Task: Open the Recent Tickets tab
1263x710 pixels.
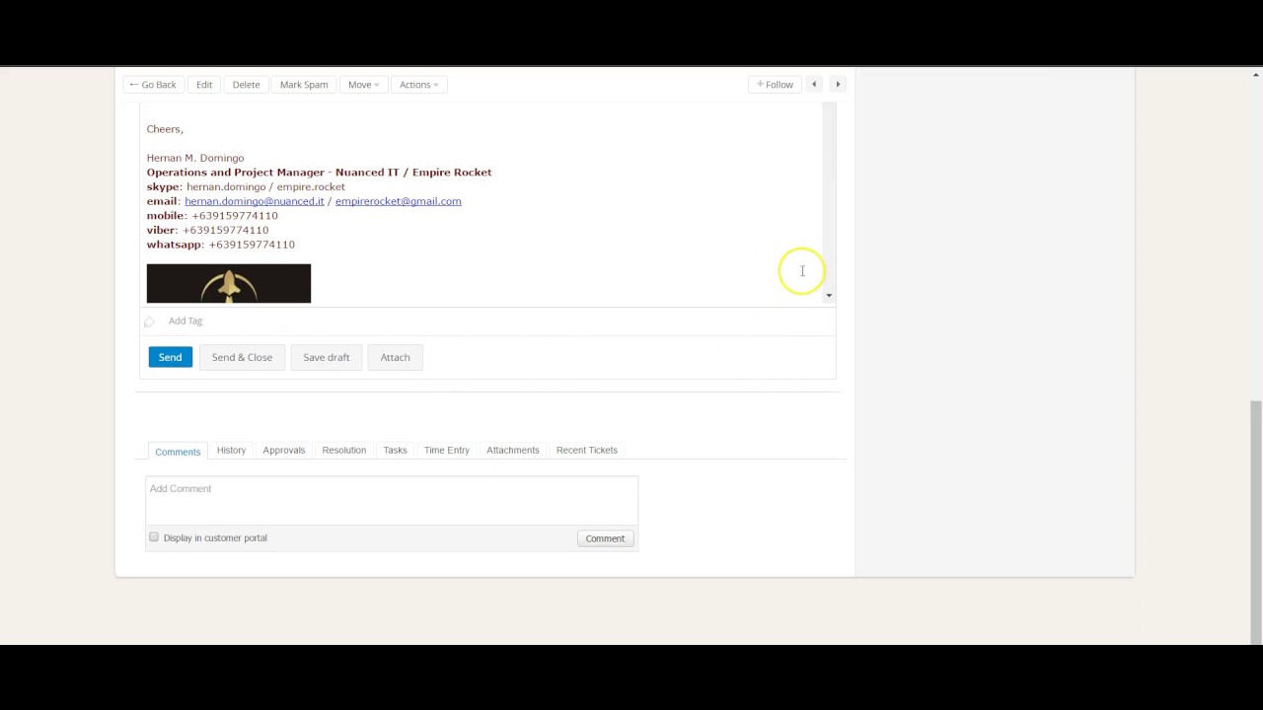Action: 586,451
